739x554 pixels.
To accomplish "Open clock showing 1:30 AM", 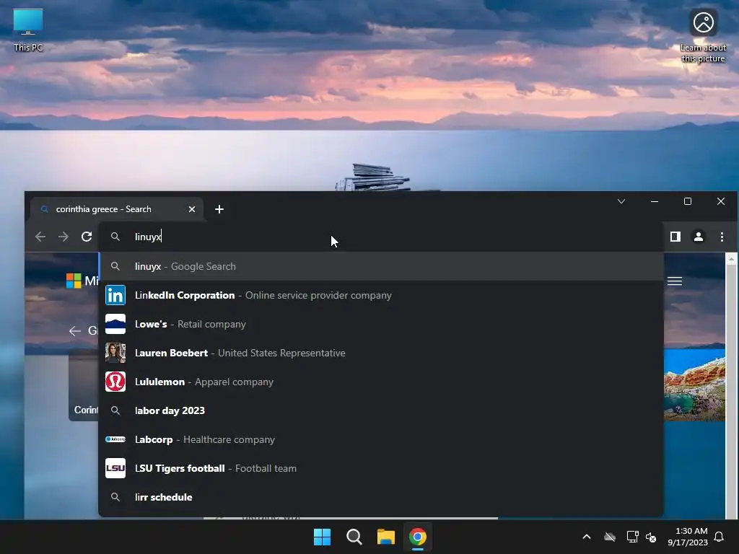I will click(x=688, y=537).
